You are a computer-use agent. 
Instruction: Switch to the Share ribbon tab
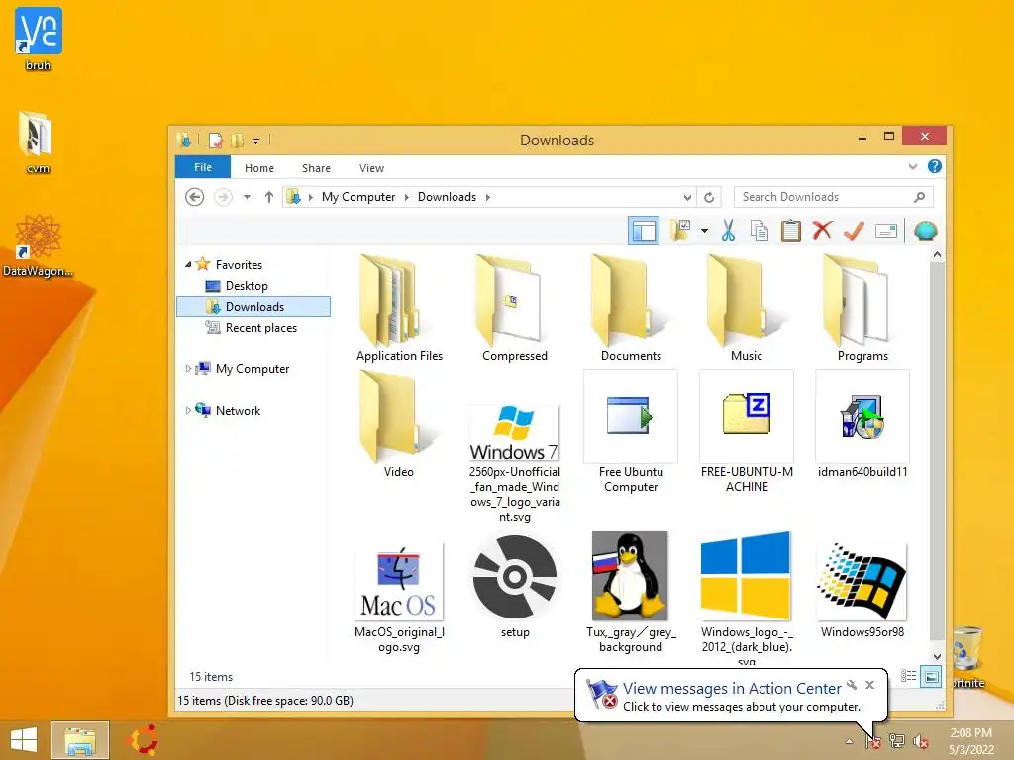tap(316, 168)
